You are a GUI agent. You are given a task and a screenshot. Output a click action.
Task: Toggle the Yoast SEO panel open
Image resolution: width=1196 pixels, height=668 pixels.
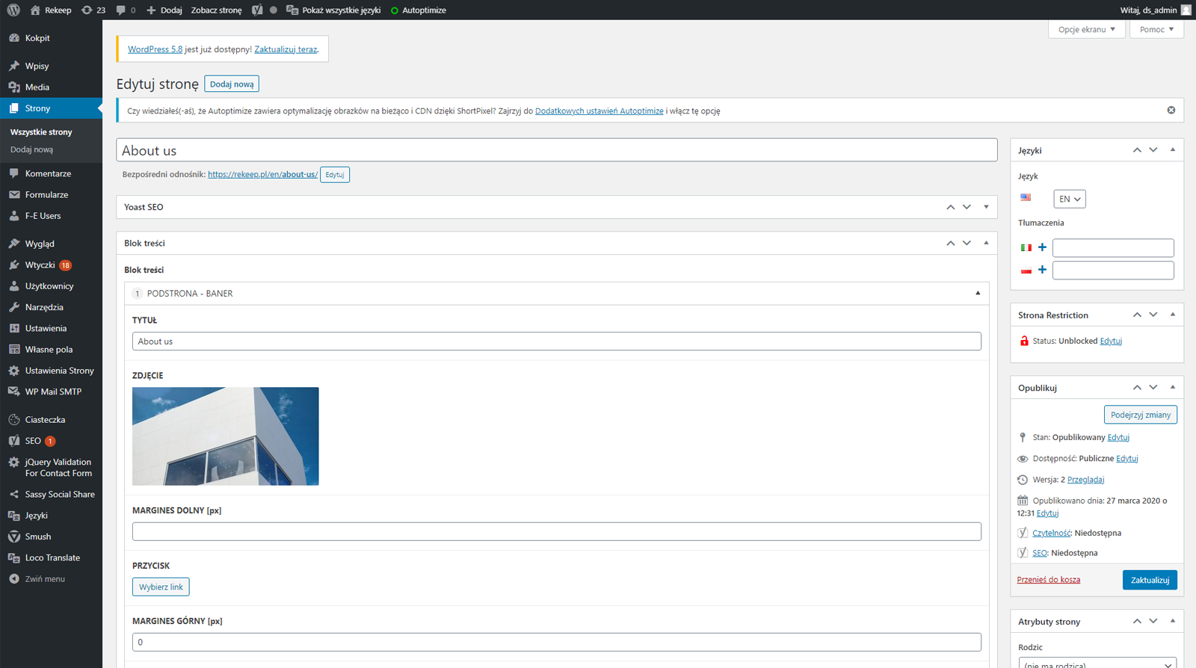986,207
